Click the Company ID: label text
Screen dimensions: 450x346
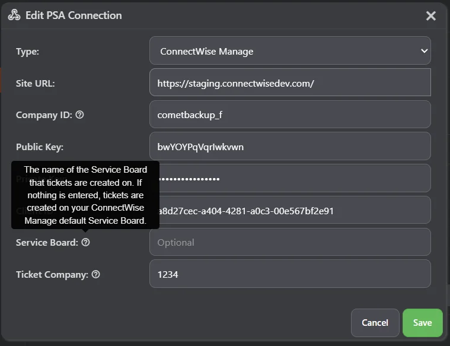tap(44, 115)
